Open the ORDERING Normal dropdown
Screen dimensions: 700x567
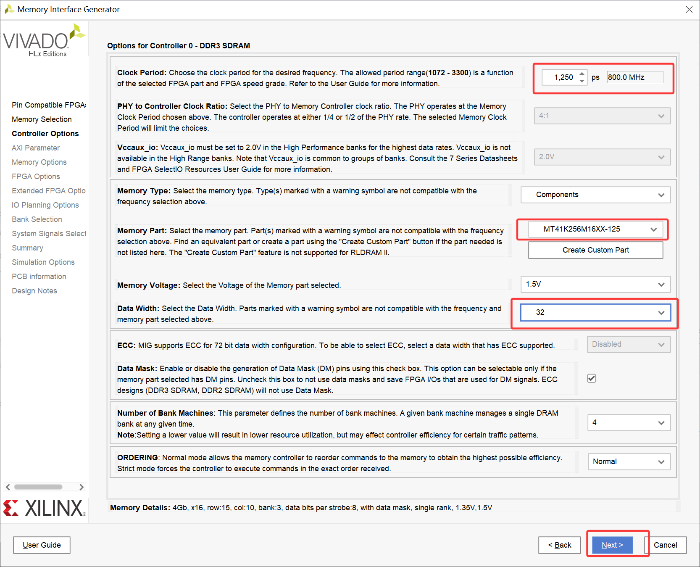point(629,462)
